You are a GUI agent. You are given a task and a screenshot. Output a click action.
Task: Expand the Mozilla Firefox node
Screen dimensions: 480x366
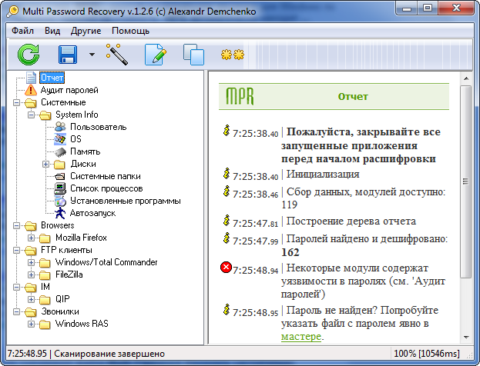(x=32, y=238)
